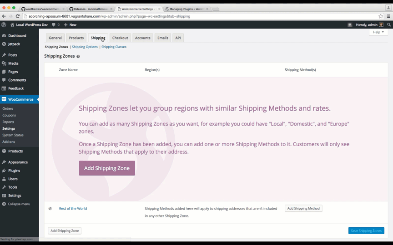393x245 pixels.
Task: Click the WordPress logo in admin bar
Action: click(x=4, y=25)
